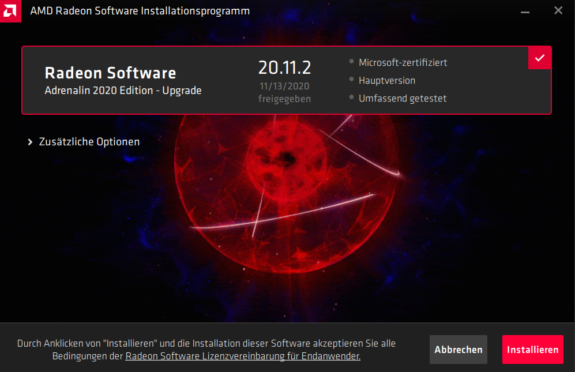Image resolution: width=575 pixels, height=372 pixels.
Task: Click the release date 11/13/2020
Action: [x=284, y=86]
